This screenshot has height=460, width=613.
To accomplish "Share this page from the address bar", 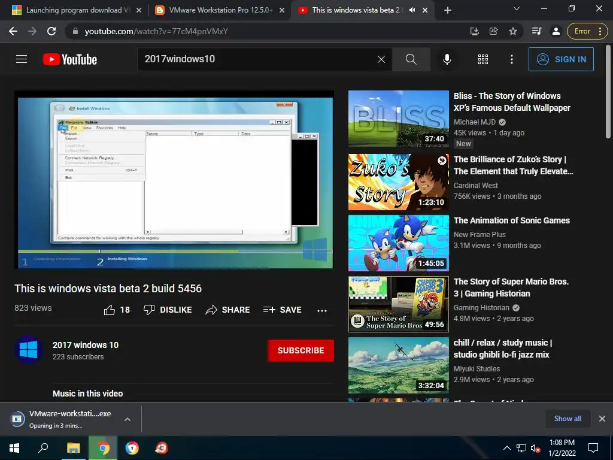I will pyautogui.click(x=494, y=31).
